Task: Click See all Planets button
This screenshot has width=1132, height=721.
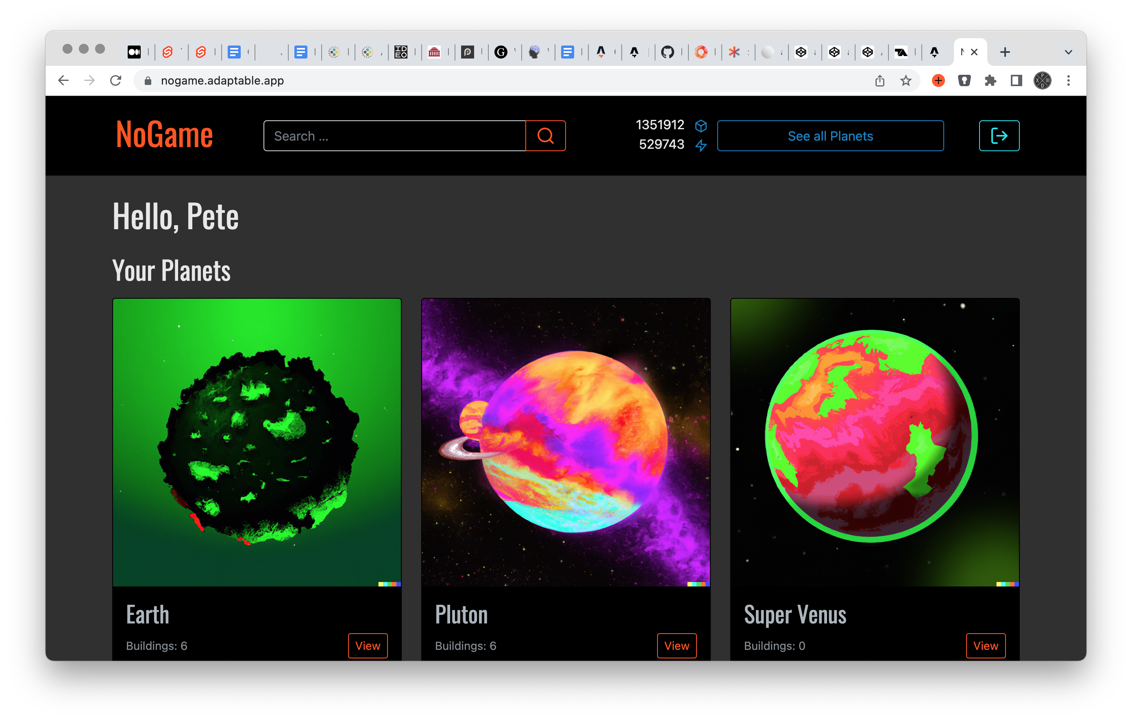Action: pyautogui.click(x=829, y=136)
